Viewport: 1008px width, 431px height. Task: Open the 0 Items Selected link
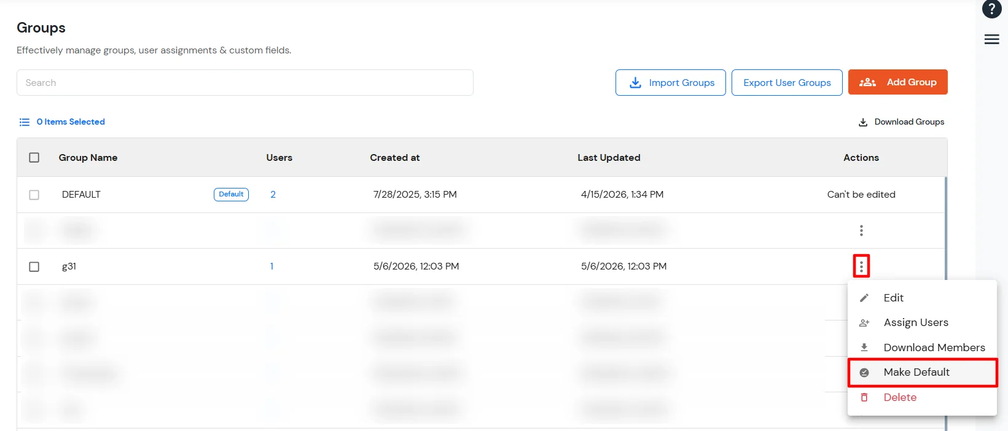tap(71, 122)
